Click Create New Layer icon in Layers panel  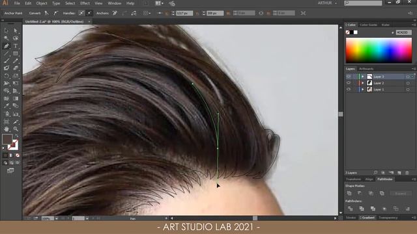[x=399, y=173]
